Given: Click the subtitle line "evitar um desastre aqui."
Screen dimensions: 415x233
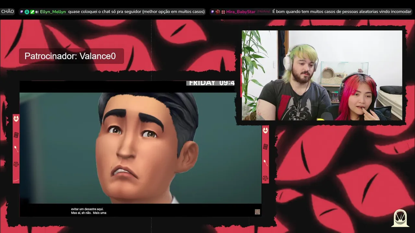Looking at the screenshot, I should pyautogui.click(x=87, y=209).
